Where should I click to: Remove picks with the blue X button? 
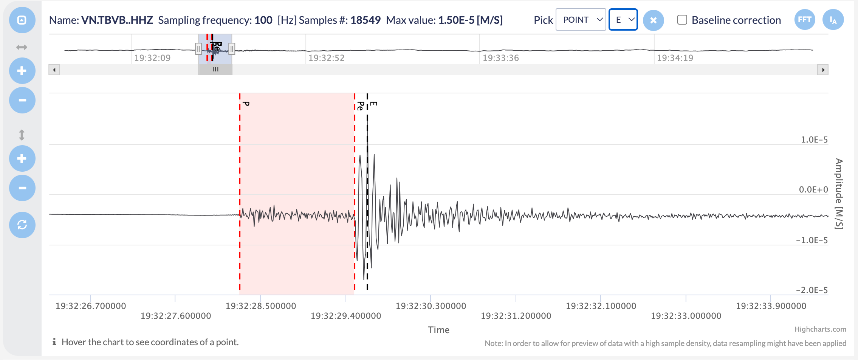[653, 20]
